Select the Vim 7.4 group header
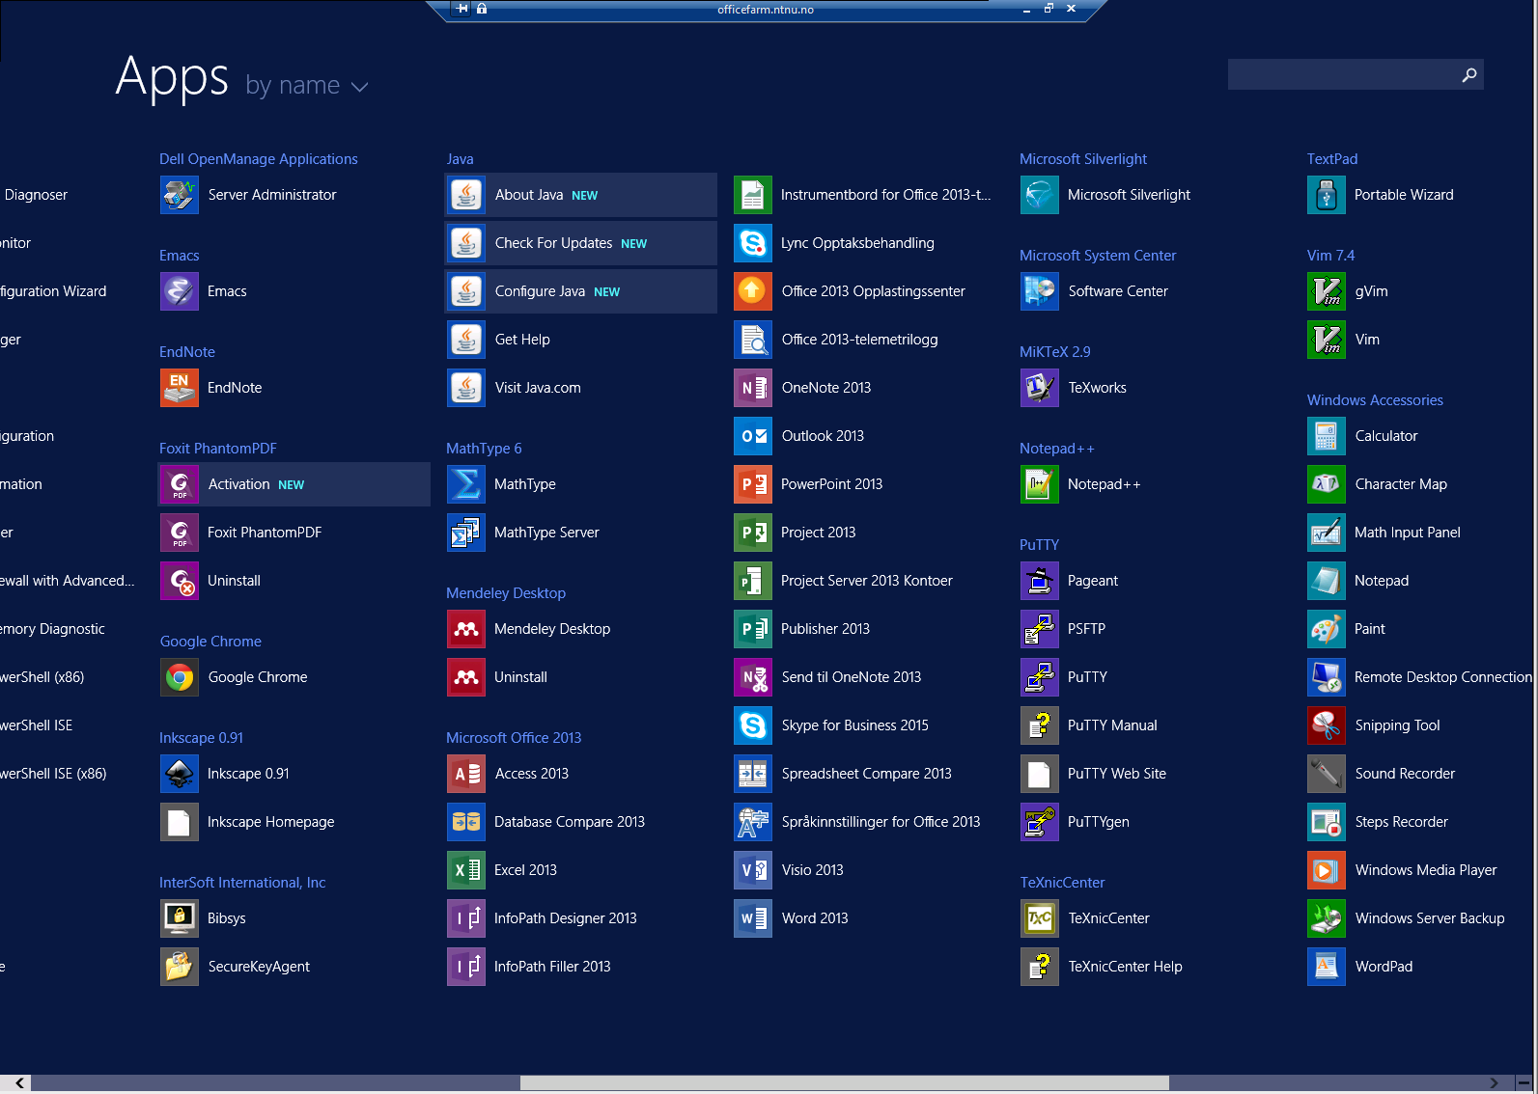This screenshot has height=1094, width=1538. [1330, 256]
